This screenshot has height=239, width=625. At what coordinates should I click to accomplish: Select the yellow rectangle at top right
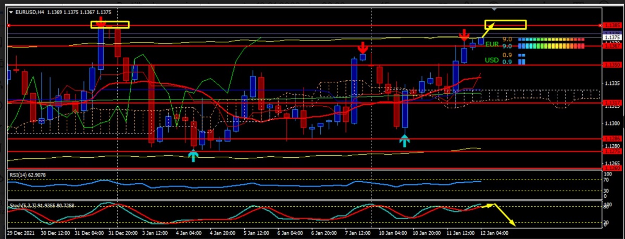[x=505, y=24]
